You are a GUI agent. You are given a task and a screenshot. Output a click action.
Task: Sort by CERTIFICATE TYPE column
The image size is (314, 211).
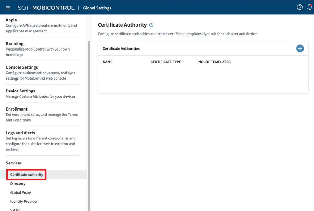166,62
